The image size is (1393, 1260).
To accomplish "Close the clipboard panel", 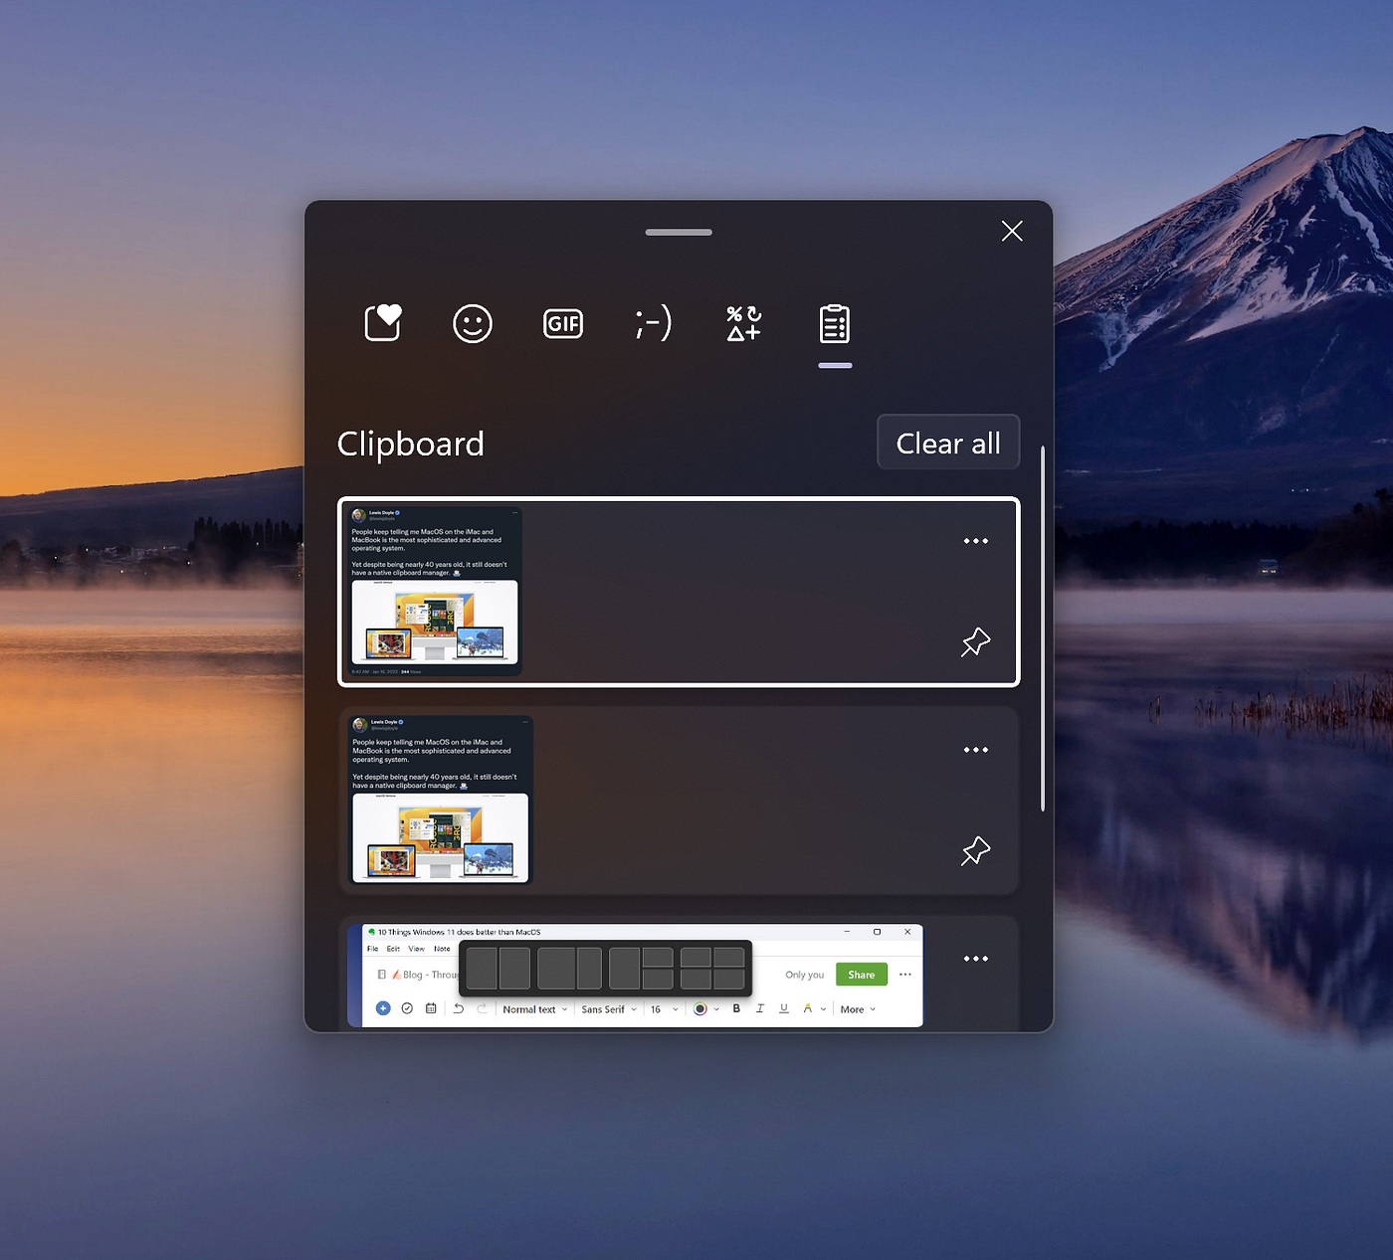I will (1012, 231).
